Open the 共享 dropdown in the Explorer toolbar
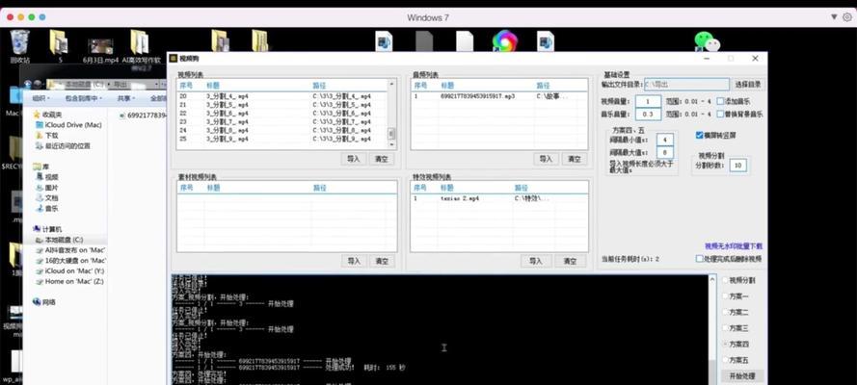 [x=125, y=99]
